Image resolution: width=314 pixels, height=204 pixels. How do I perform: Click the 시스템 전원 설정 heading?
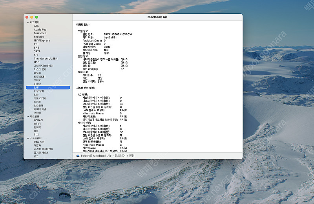(x=86, y=88)
